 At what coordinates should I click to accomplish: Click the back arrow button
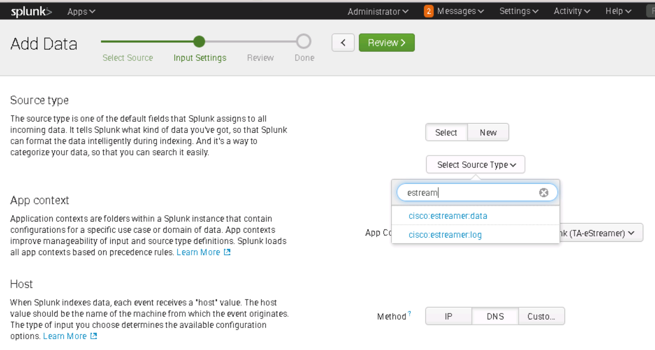pos(343,43)
